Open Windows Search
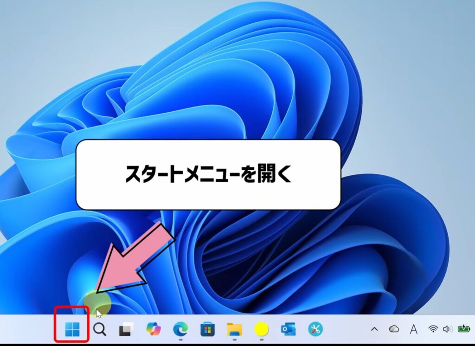 pyautogui.click(x=99, y=329)
